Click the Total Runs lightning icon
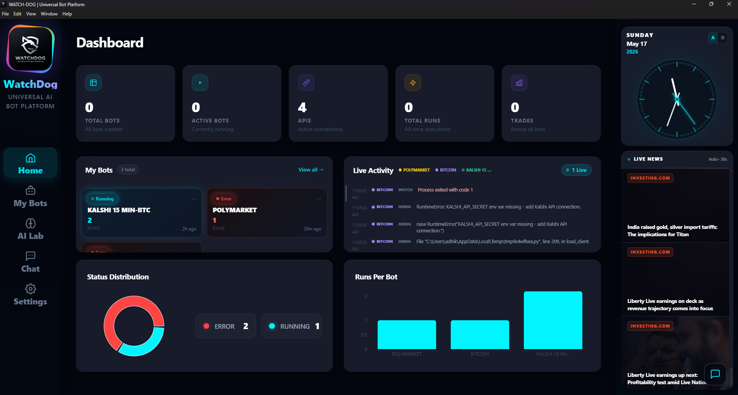Screen dimensions: 738x395 click(x=413, y=83)
